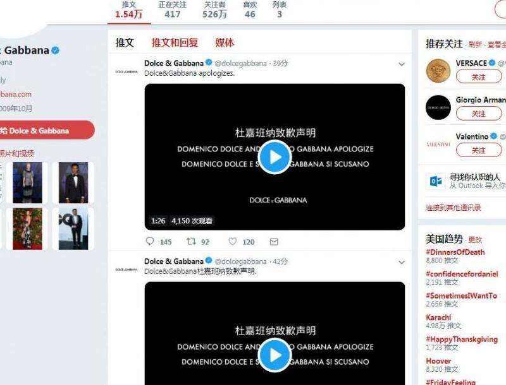Open the #confidencefordaniel trend
Image resolution: width=506 pixels, height=385 pixels.
click(x=462, y=274)
